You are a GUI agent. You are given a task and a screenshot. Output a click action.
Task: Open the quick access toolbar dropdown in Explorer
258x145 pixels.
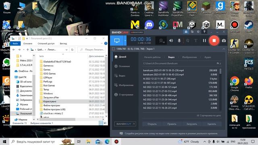point(27,39)
